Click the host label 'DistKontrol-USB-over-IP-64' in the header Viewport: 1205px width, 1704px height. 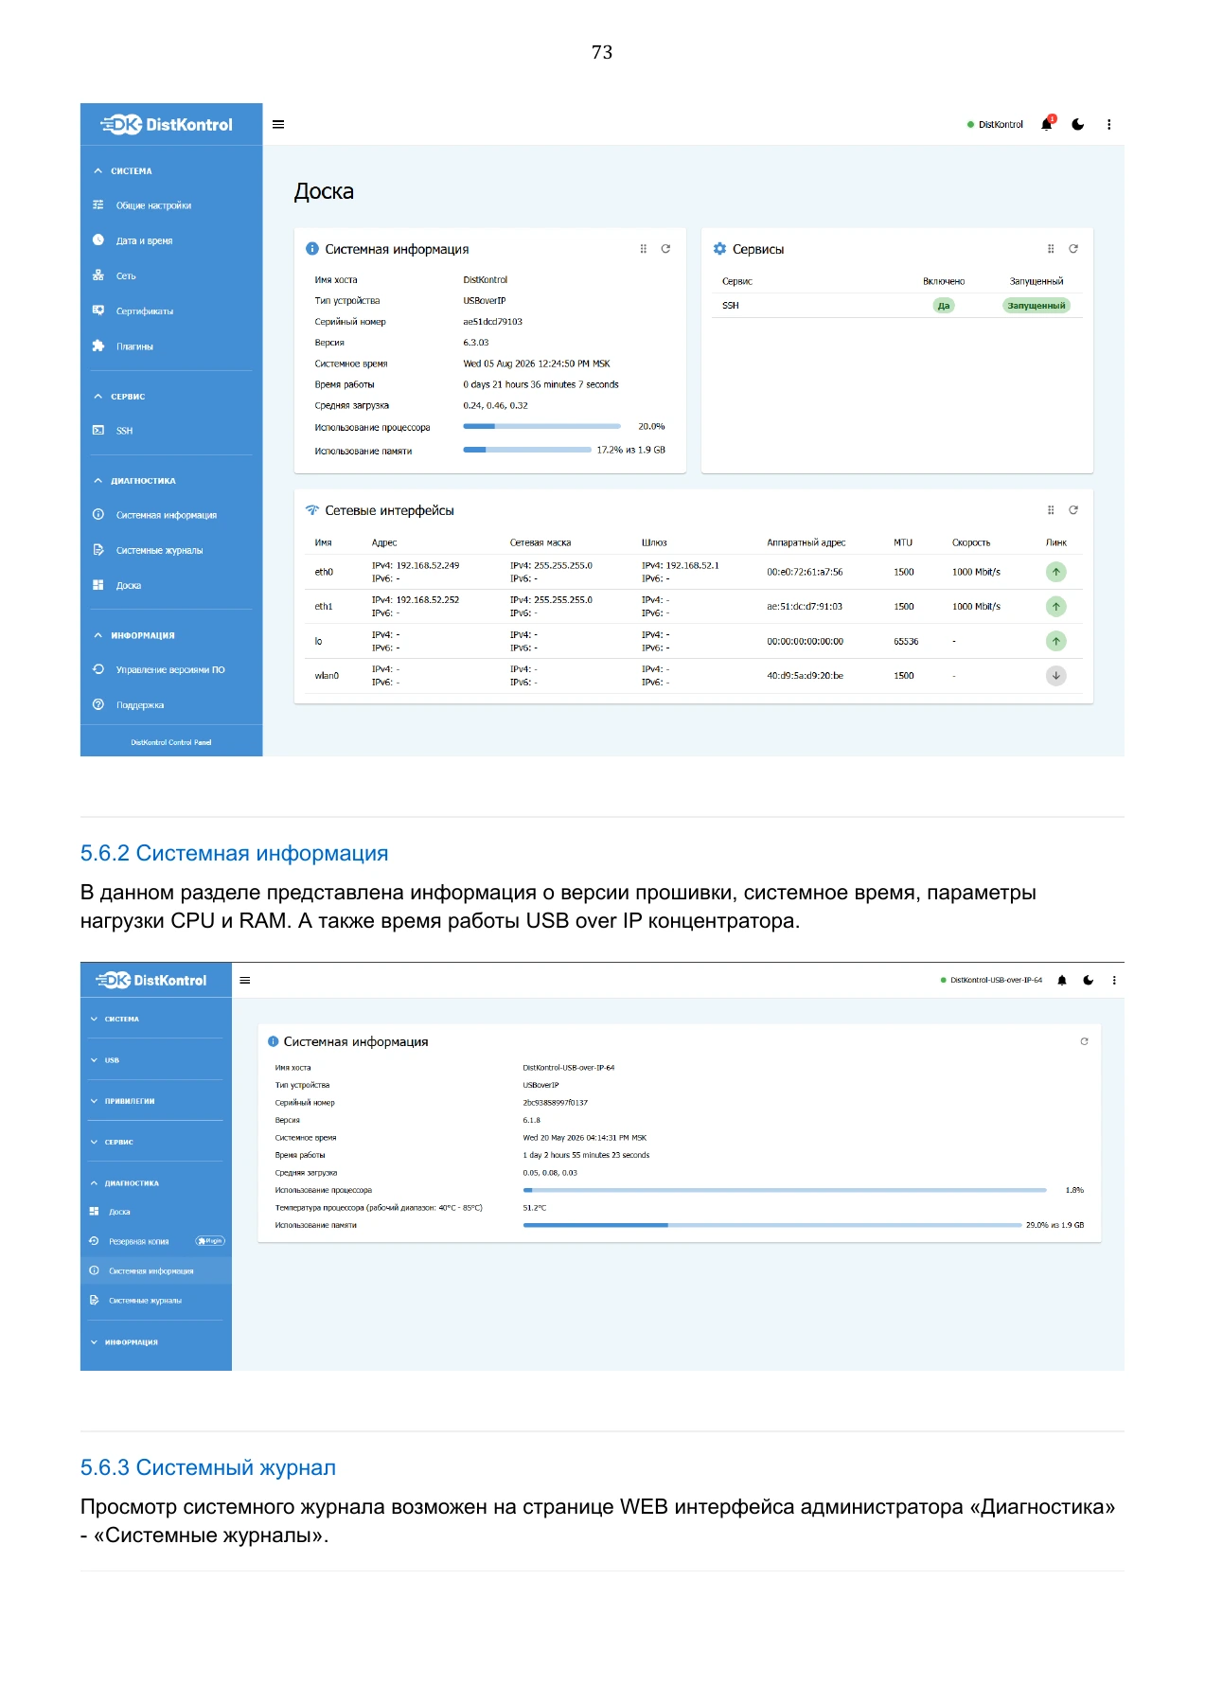(x=996, y=980)
